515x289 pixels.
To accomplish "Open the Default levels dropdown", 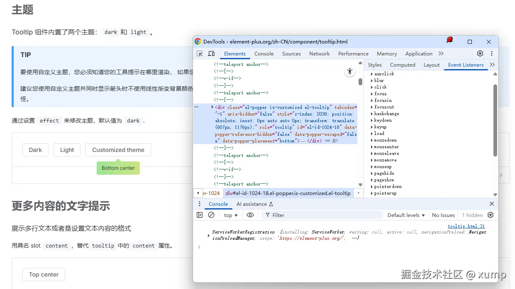I will point(406,215).
